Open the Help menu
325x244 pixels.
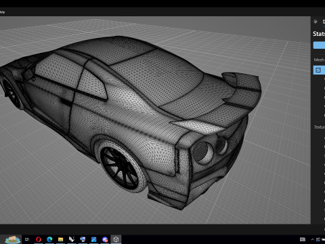tap(2, 12)
